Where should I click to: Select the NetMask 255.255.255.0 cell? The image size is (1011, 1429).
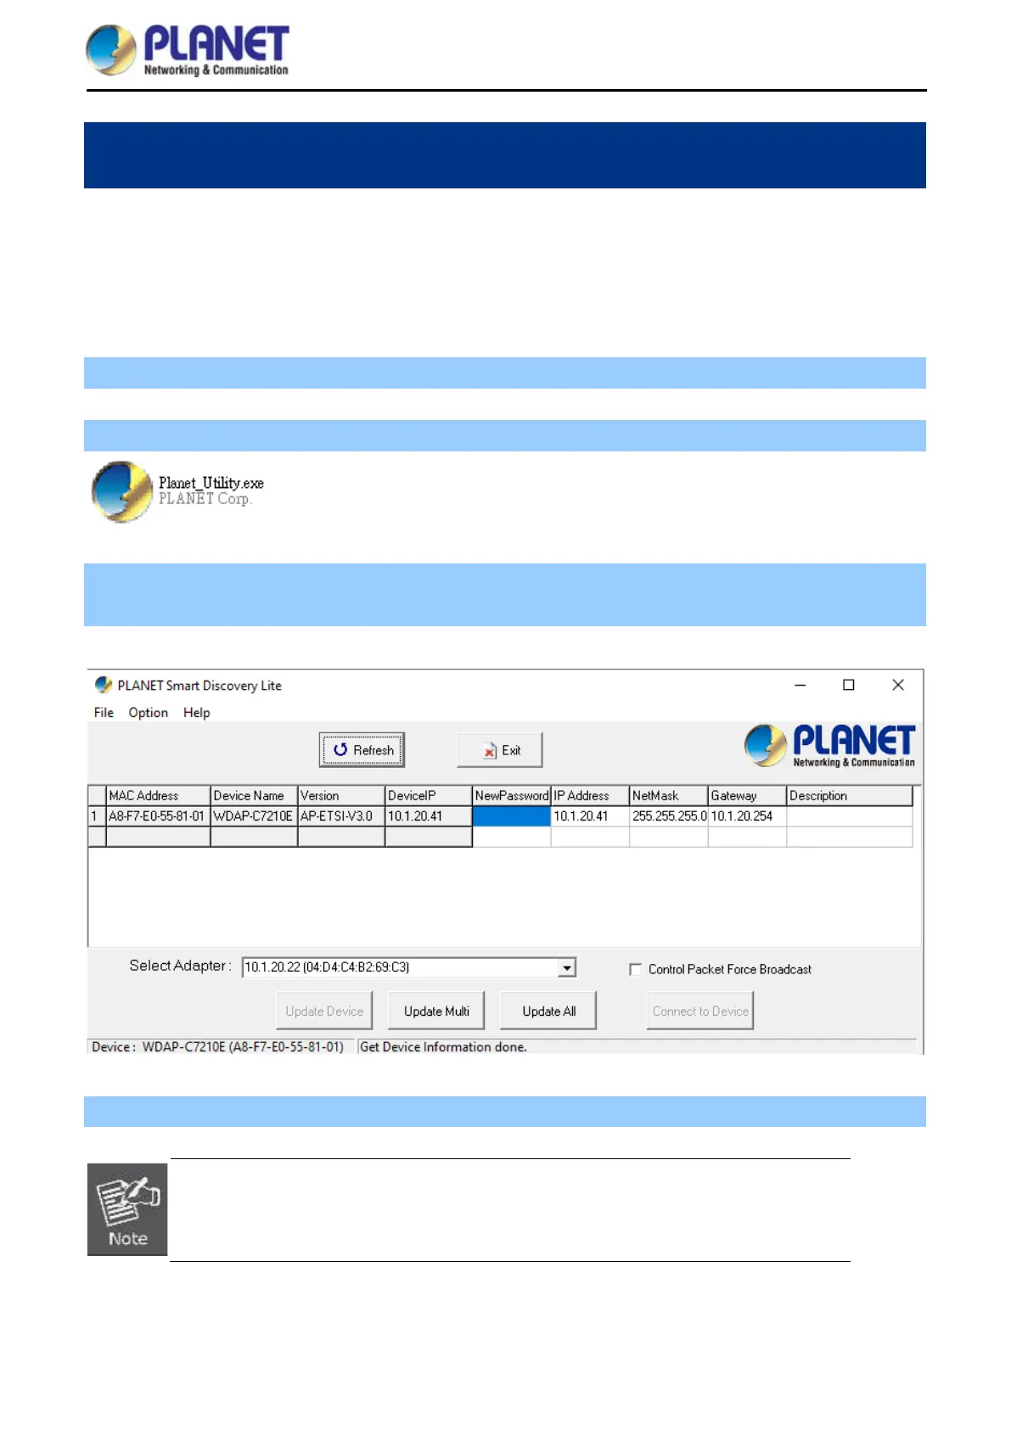(x=669, y=816)
